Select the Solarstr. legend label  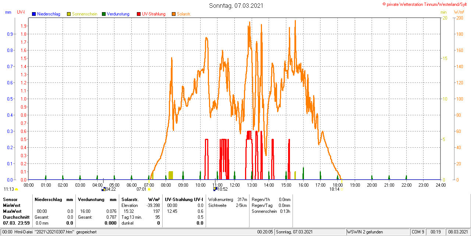[184, 14]
